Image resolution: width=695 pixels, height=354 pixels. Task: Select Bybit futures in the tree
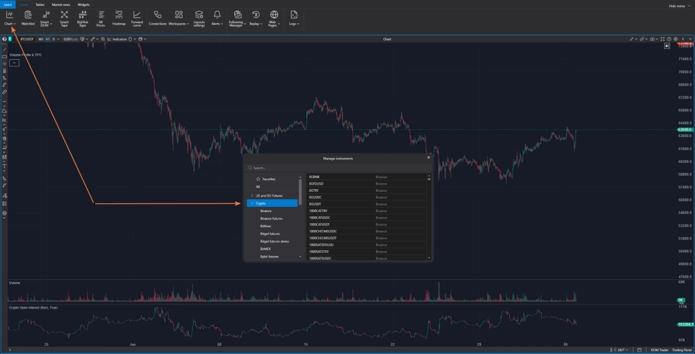(x=269, y=257)
